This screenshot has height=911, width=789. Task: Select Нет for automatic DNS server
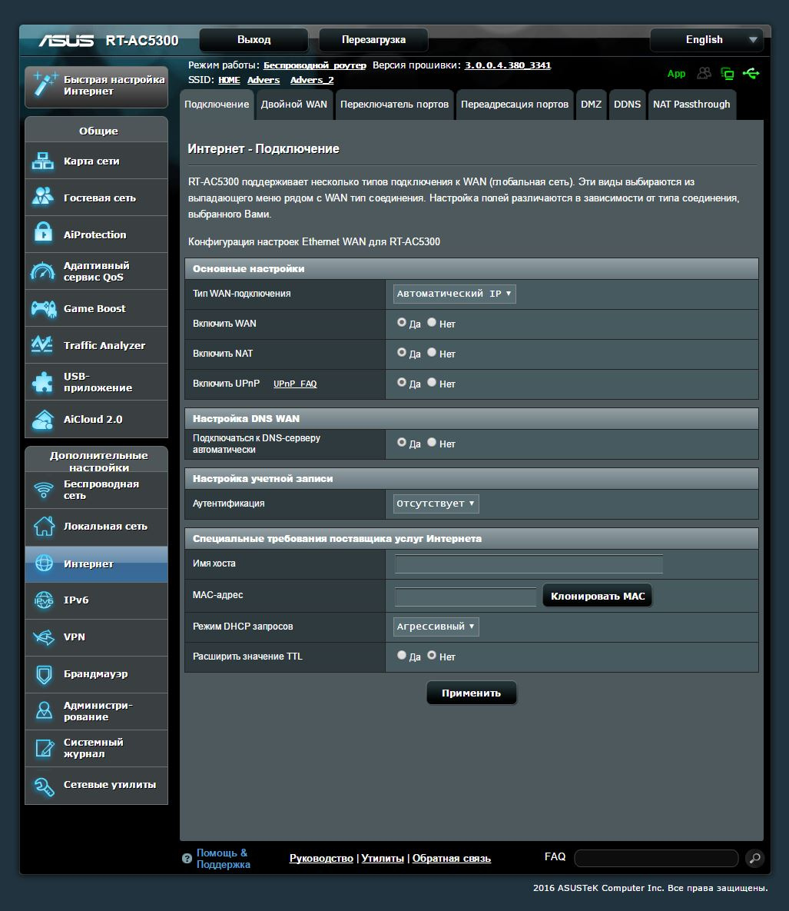coord(432,443)
